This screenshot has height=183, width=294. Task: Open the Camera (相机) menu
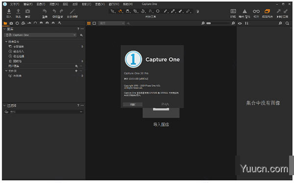click(x=86, y=4)
